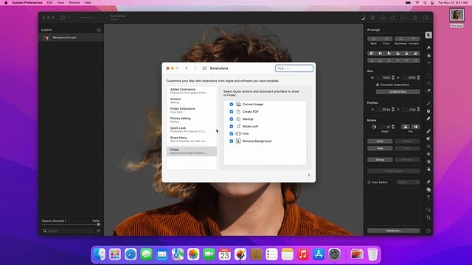Show all preferences grid icon
Screen dimensions: 472x265
tap(204, 68)
